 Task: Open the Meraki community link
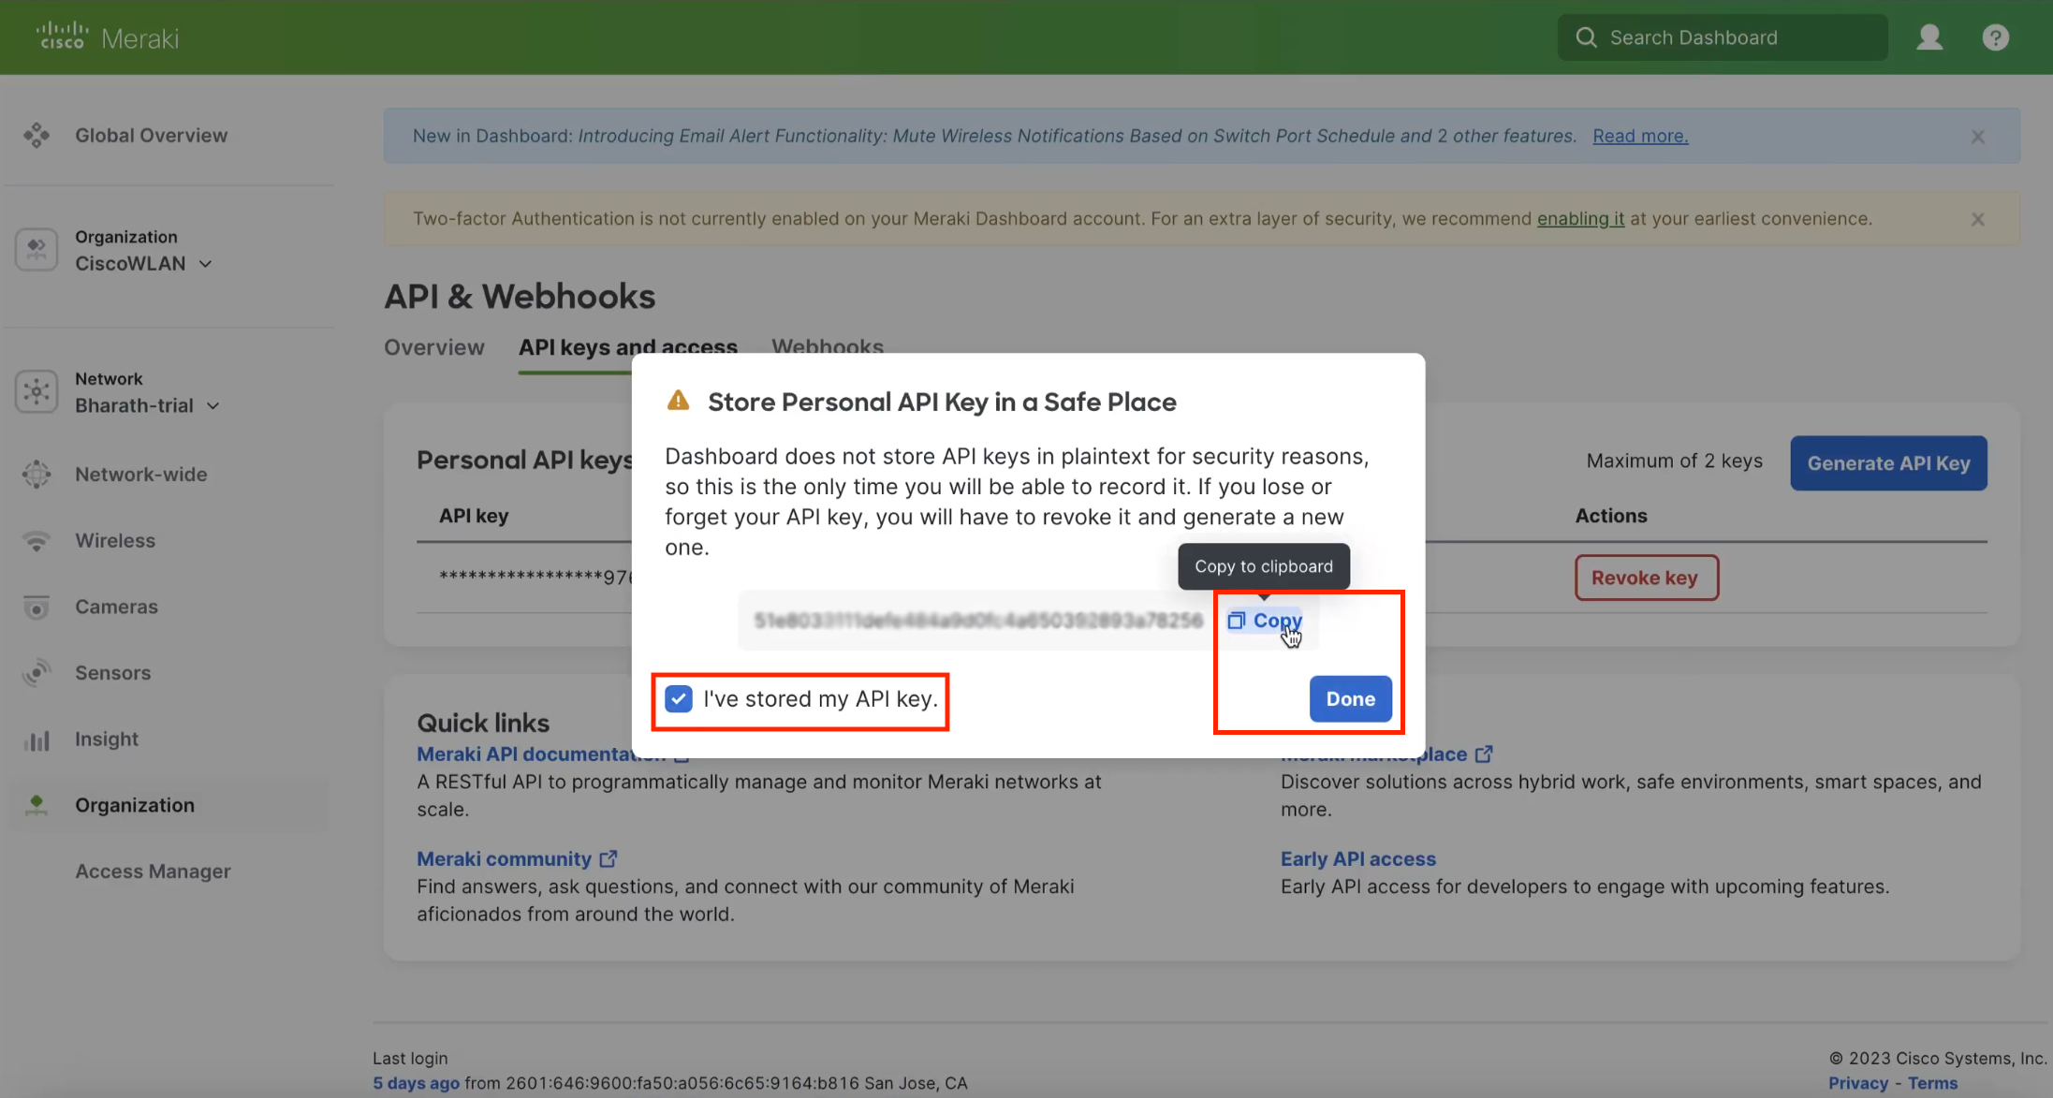505,859
